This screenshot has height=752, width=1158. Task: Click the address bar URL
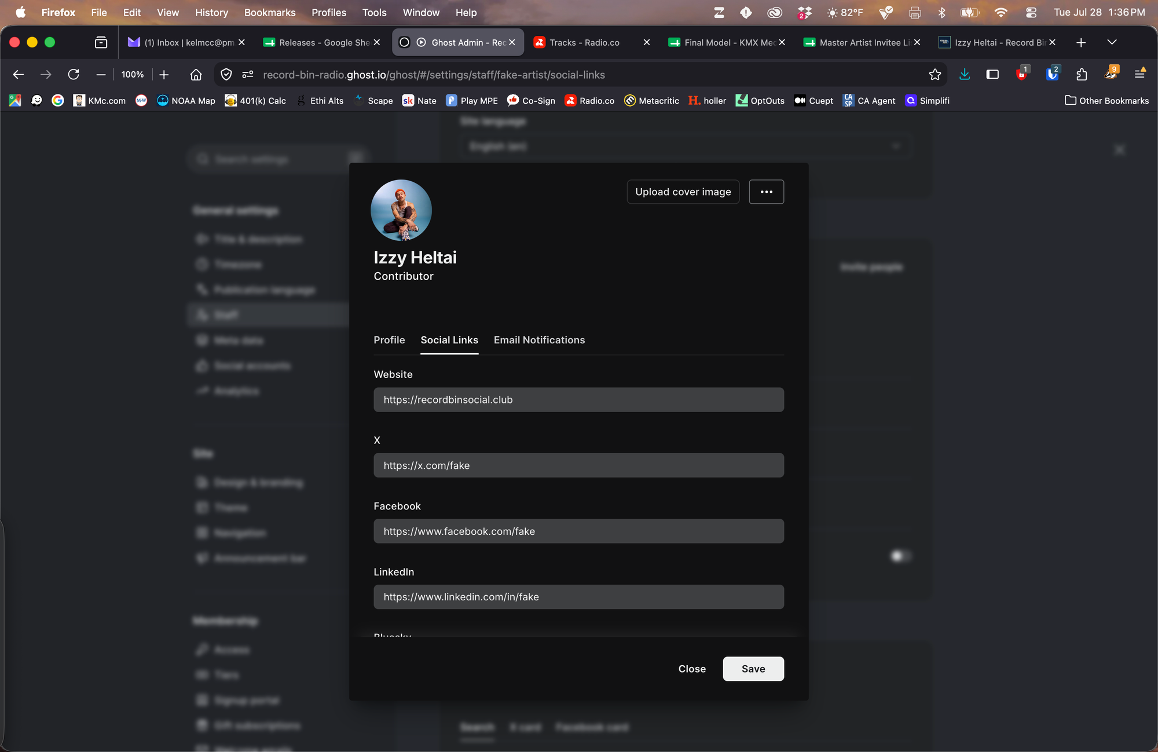[434, 75]
